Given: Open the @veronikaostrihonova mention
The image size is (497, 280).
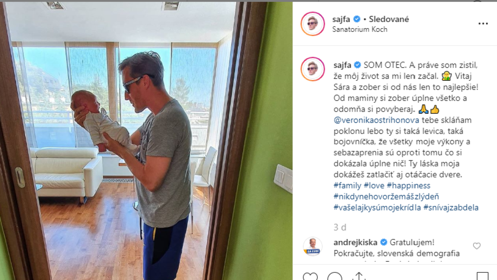Looking at the screenshot, I should (376, 120).
